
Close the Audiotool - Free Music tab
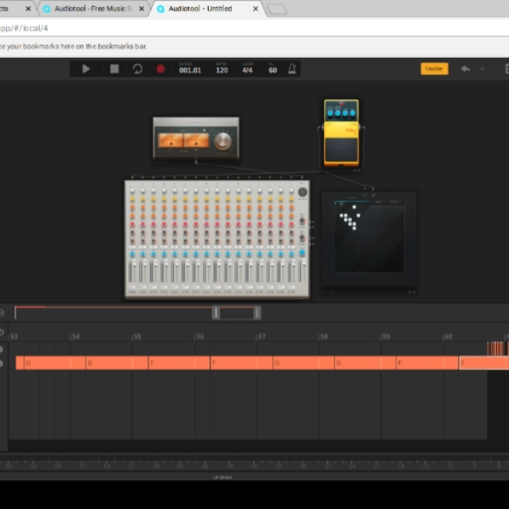coord(142,8)
